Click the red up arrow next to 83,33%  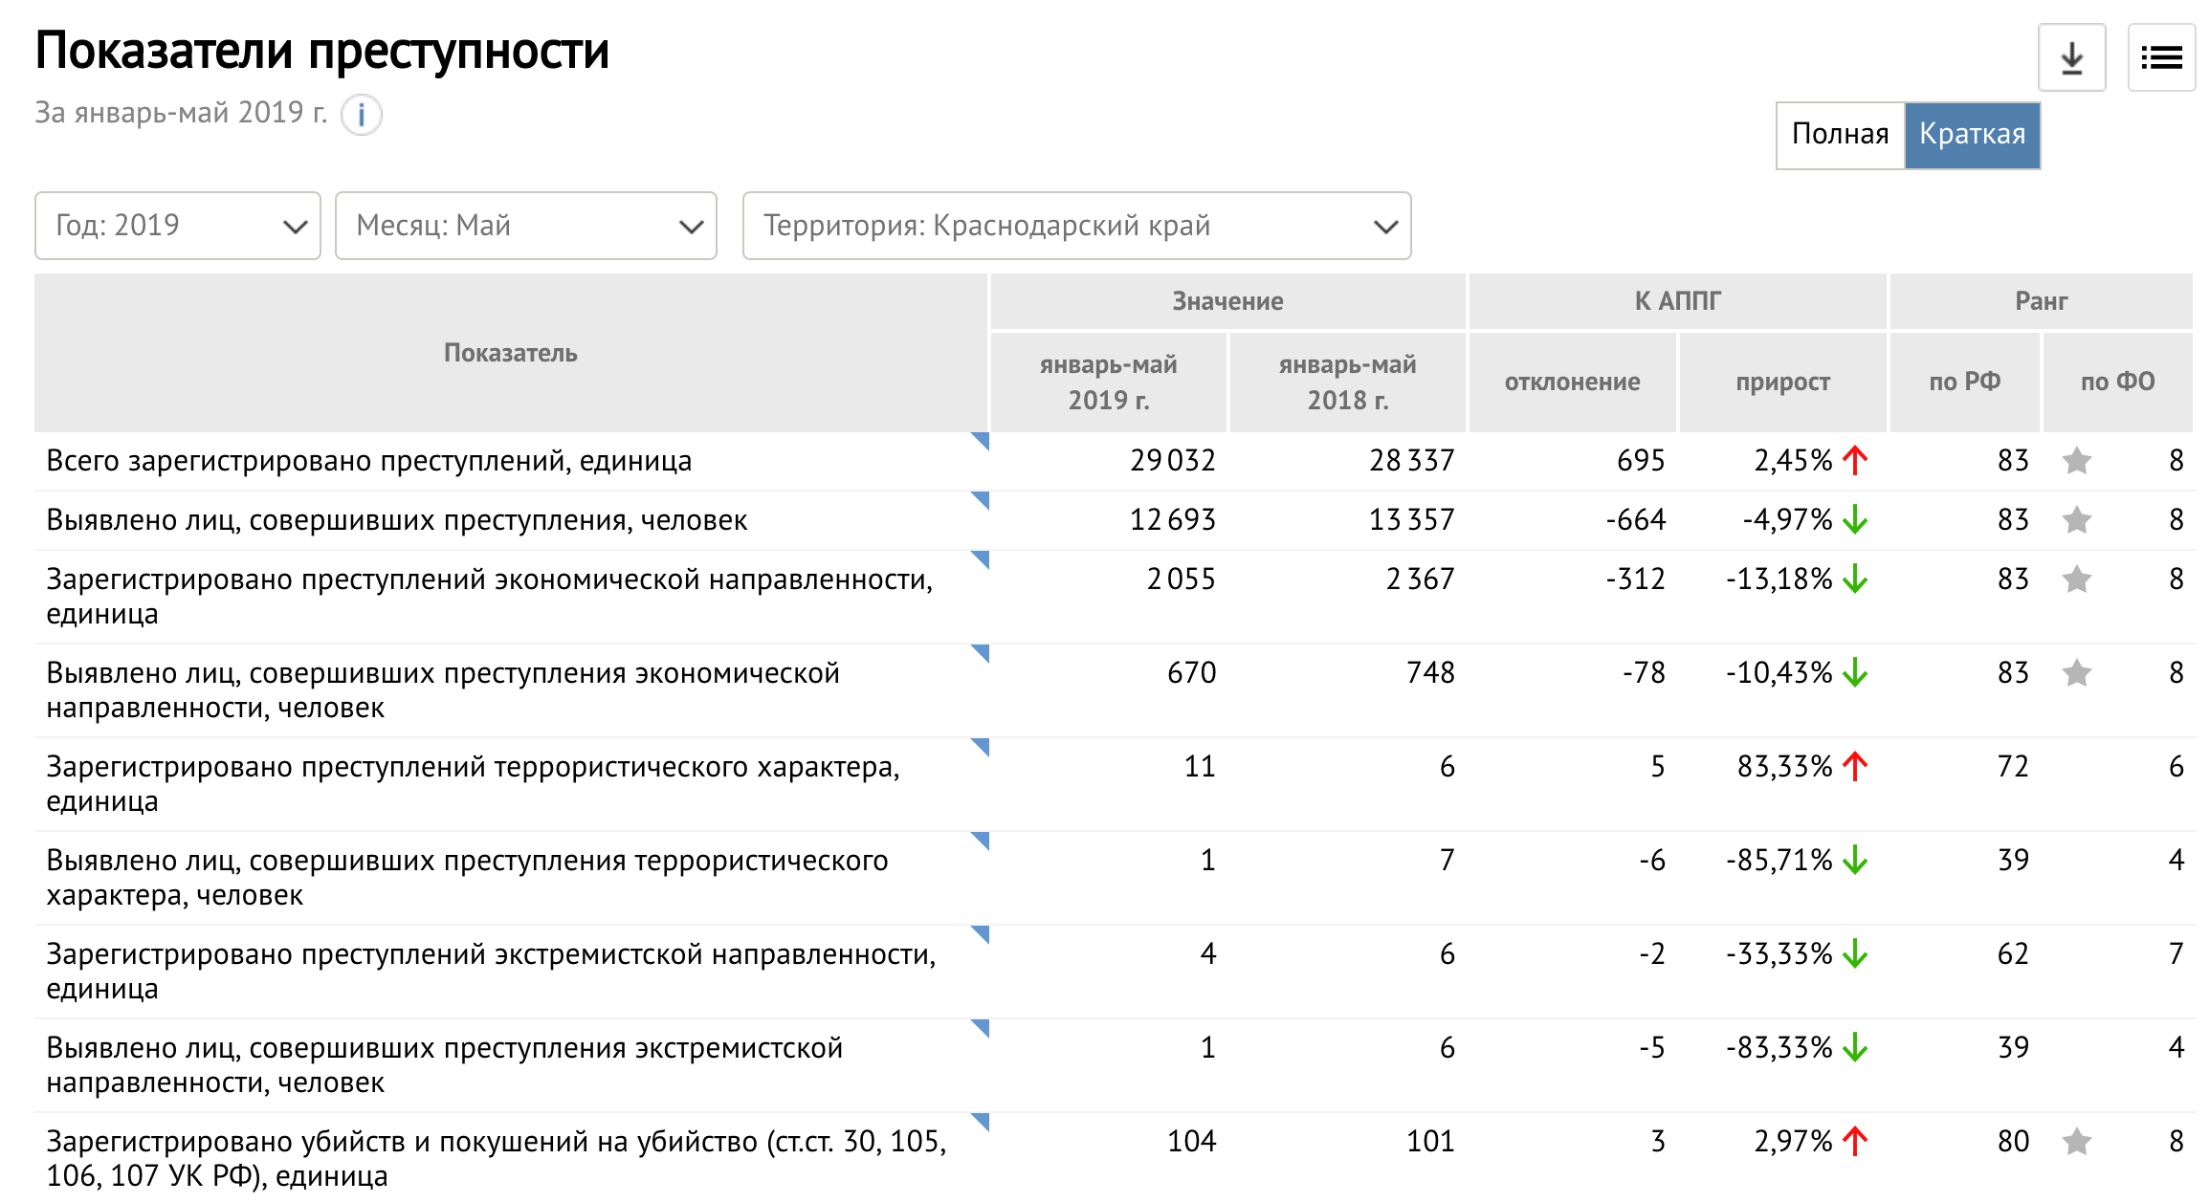(x=1855, y=766)
